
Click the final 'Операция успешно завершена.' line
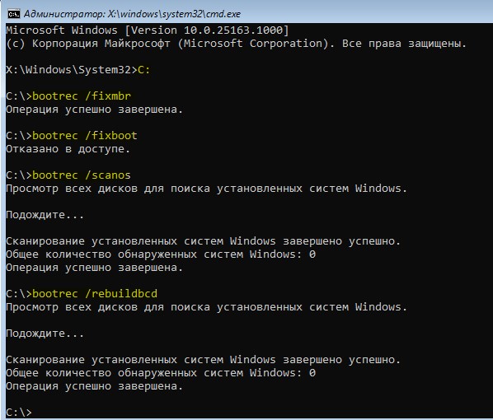coord(94,386)
